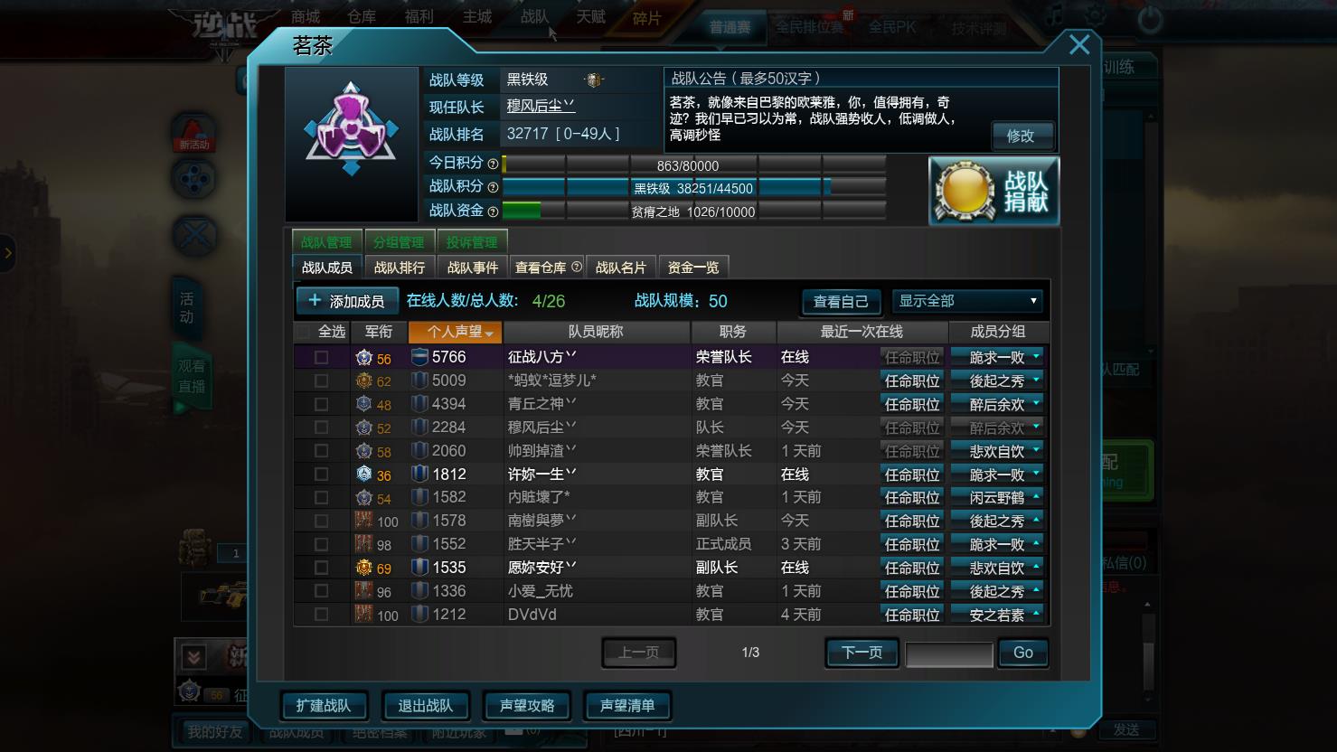Image resolution: width=1337 pixels, height=752 pixels.
Task: Click help icon next to 战队资金
Action: pyautogui.click(x=493, y=211)
